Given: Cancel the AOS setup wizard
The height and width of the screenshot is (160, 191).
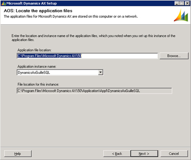Looking at the screenshot, I should click(x=174, y=154).
